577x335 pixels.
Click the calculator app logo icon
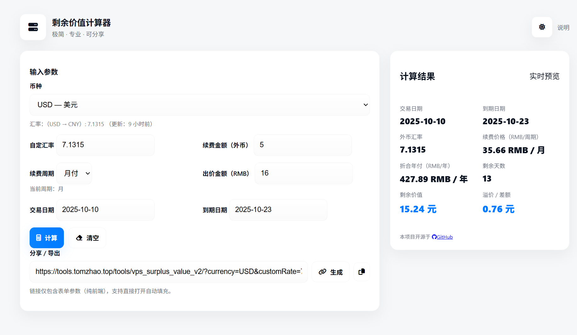tap(33, 27)
